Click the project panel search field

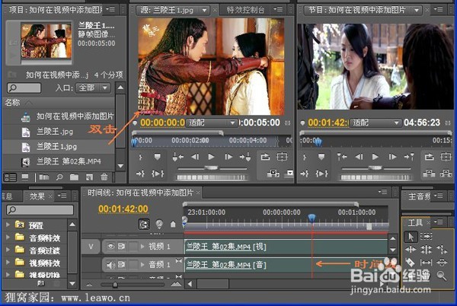click(24, 88)
